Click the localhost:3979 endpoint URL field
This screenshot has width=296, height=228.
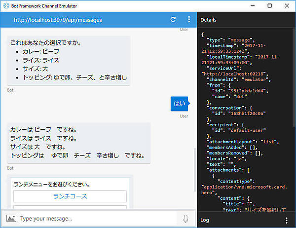58,20
